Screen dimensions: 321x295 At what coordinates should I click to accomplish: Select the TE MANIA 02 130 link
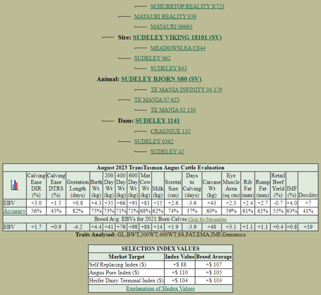pos(173,110)
